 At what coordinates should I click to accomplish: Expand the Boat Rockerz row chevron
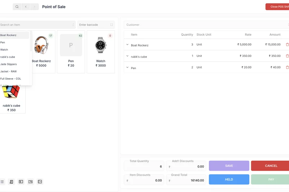tap(127, 45)
